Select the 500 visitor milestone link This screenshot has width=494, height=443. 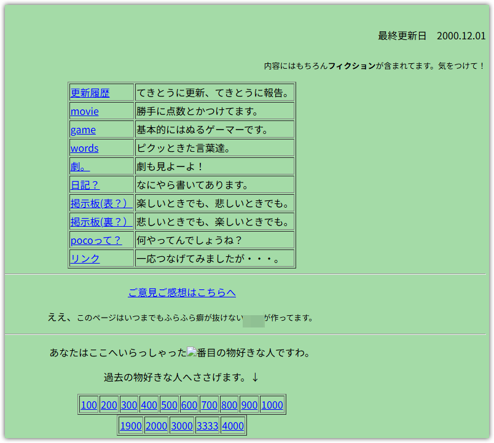pos(169,405)
